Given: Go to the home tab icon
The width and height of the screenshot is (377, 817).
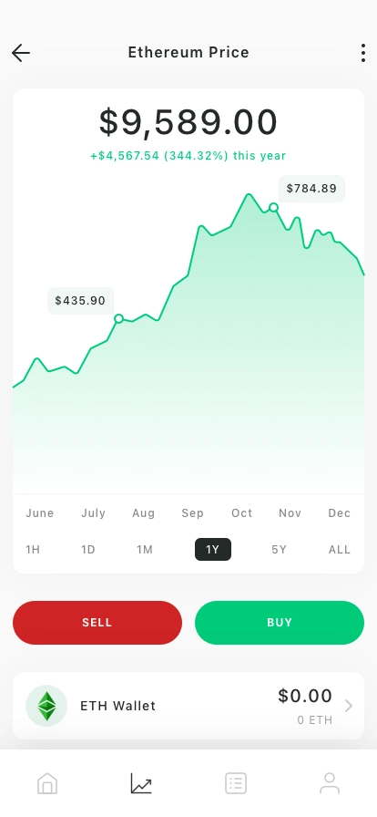Looking at the screenshot, I should [x=47, y=783].
